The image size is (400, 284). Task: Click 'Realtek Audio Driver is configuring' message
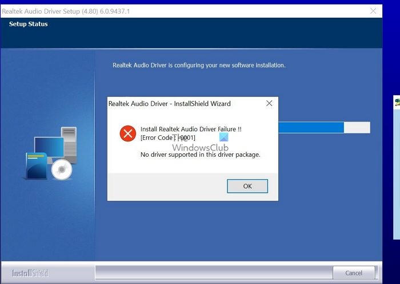coord(199,65)
